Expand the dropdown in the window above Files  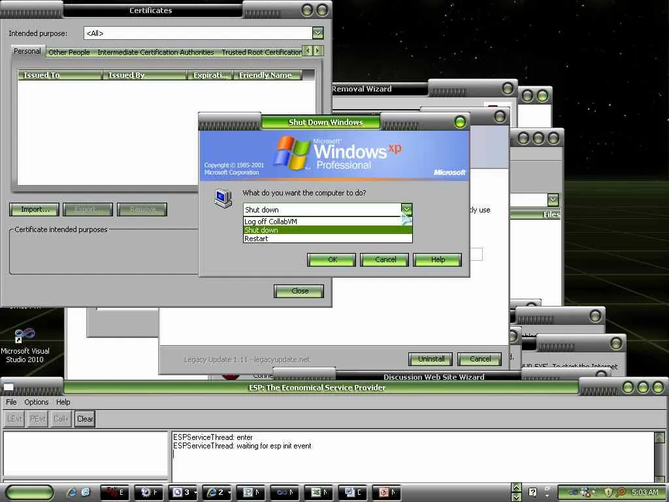pos(553,199)
